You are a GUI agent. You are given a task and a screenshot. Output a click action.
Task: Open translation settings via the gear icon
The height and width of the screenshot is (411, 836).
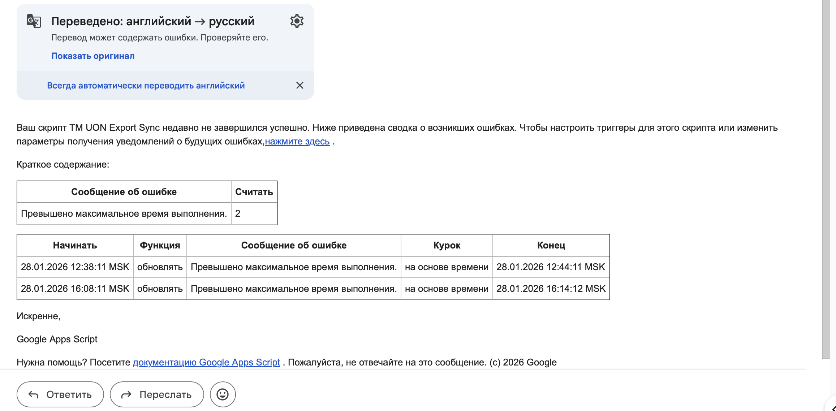click(297, 21)
